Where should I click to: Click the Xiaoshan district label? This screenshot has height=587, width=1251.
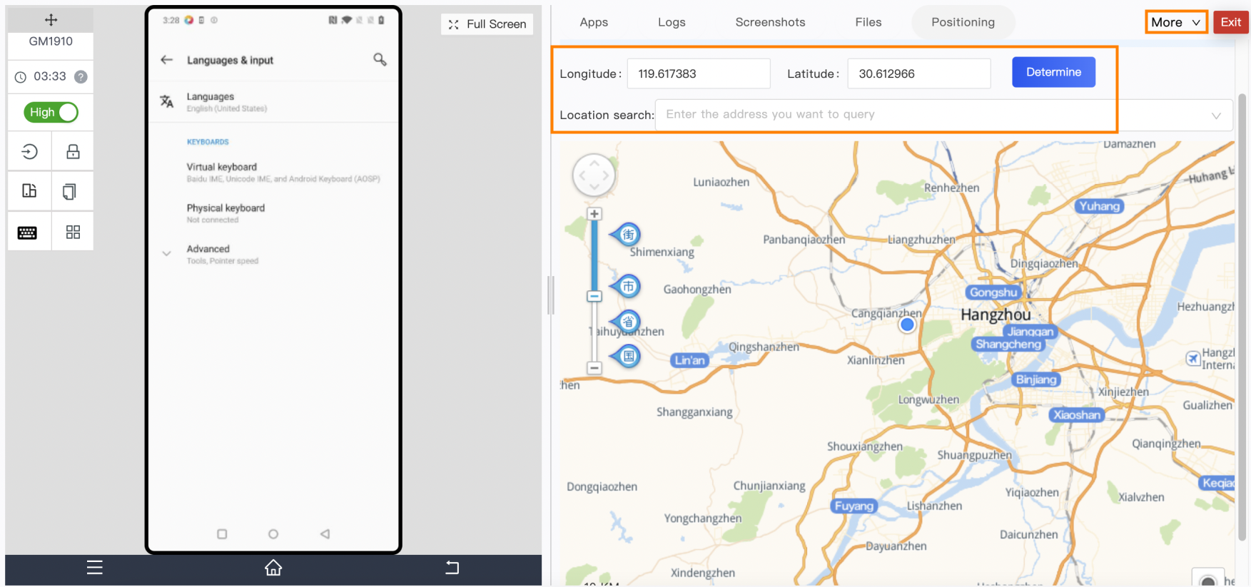pyautogui.click(x=1077, y=414)
